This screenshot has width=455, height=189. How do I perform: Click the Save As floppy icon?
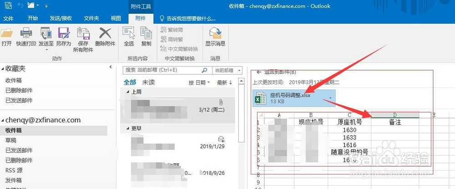[64, 33]
